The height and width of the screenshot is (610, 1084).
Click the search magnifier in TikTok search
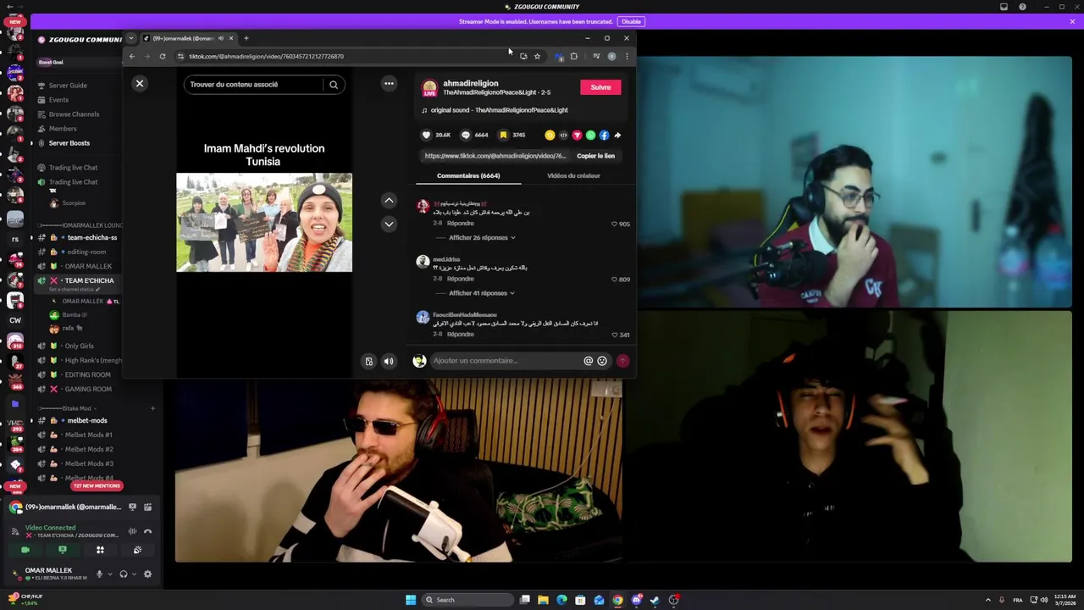click(334, 84)
